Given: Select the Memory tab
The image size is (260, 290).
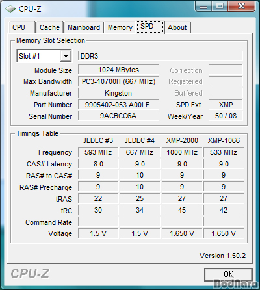Looking at the screenshot, I should tap(120, 27).
